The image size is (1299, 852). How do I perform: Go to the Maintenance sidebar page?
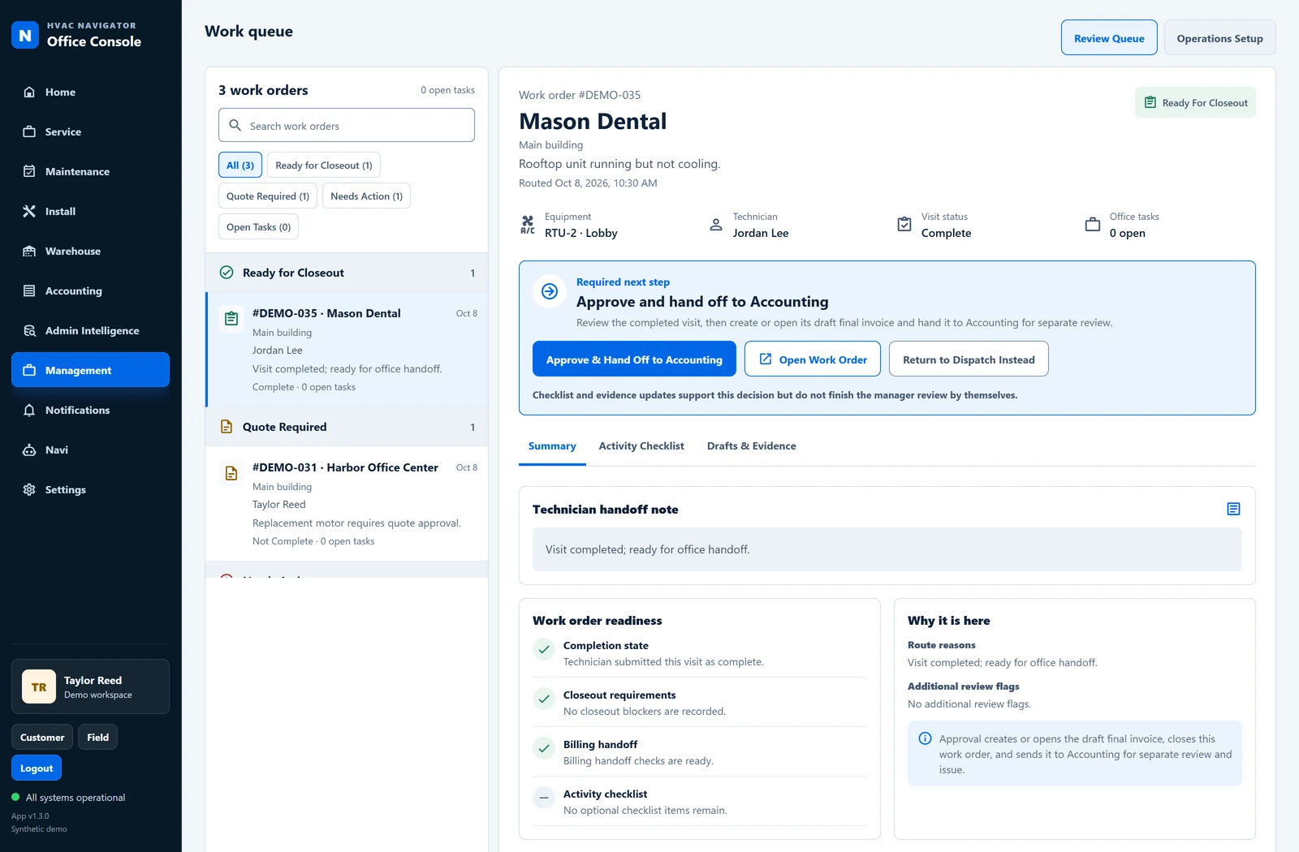pyautogui.click(x=90, y=171)
